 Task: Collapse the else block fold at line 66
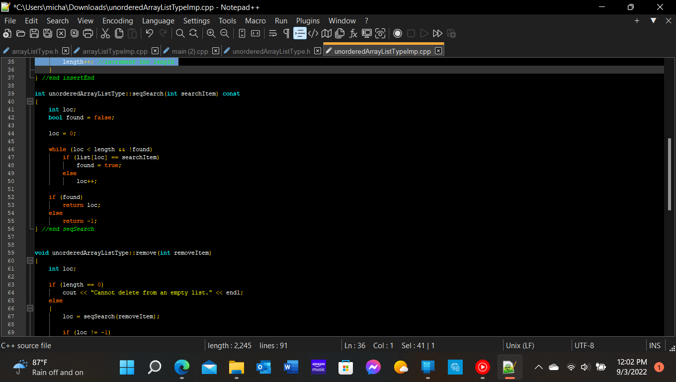coord(30,308)
